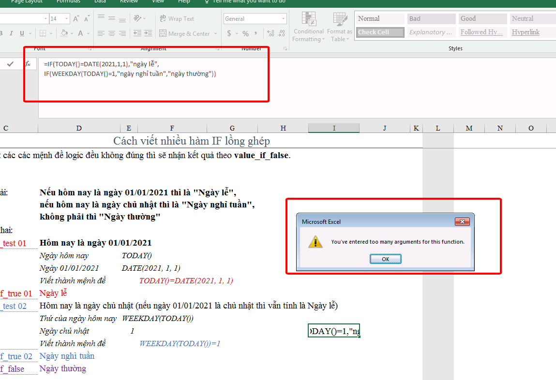This screenshot has width=556, height=380.
Task: Apply middle vertical alignment
Action: click(x=112, y=18)
